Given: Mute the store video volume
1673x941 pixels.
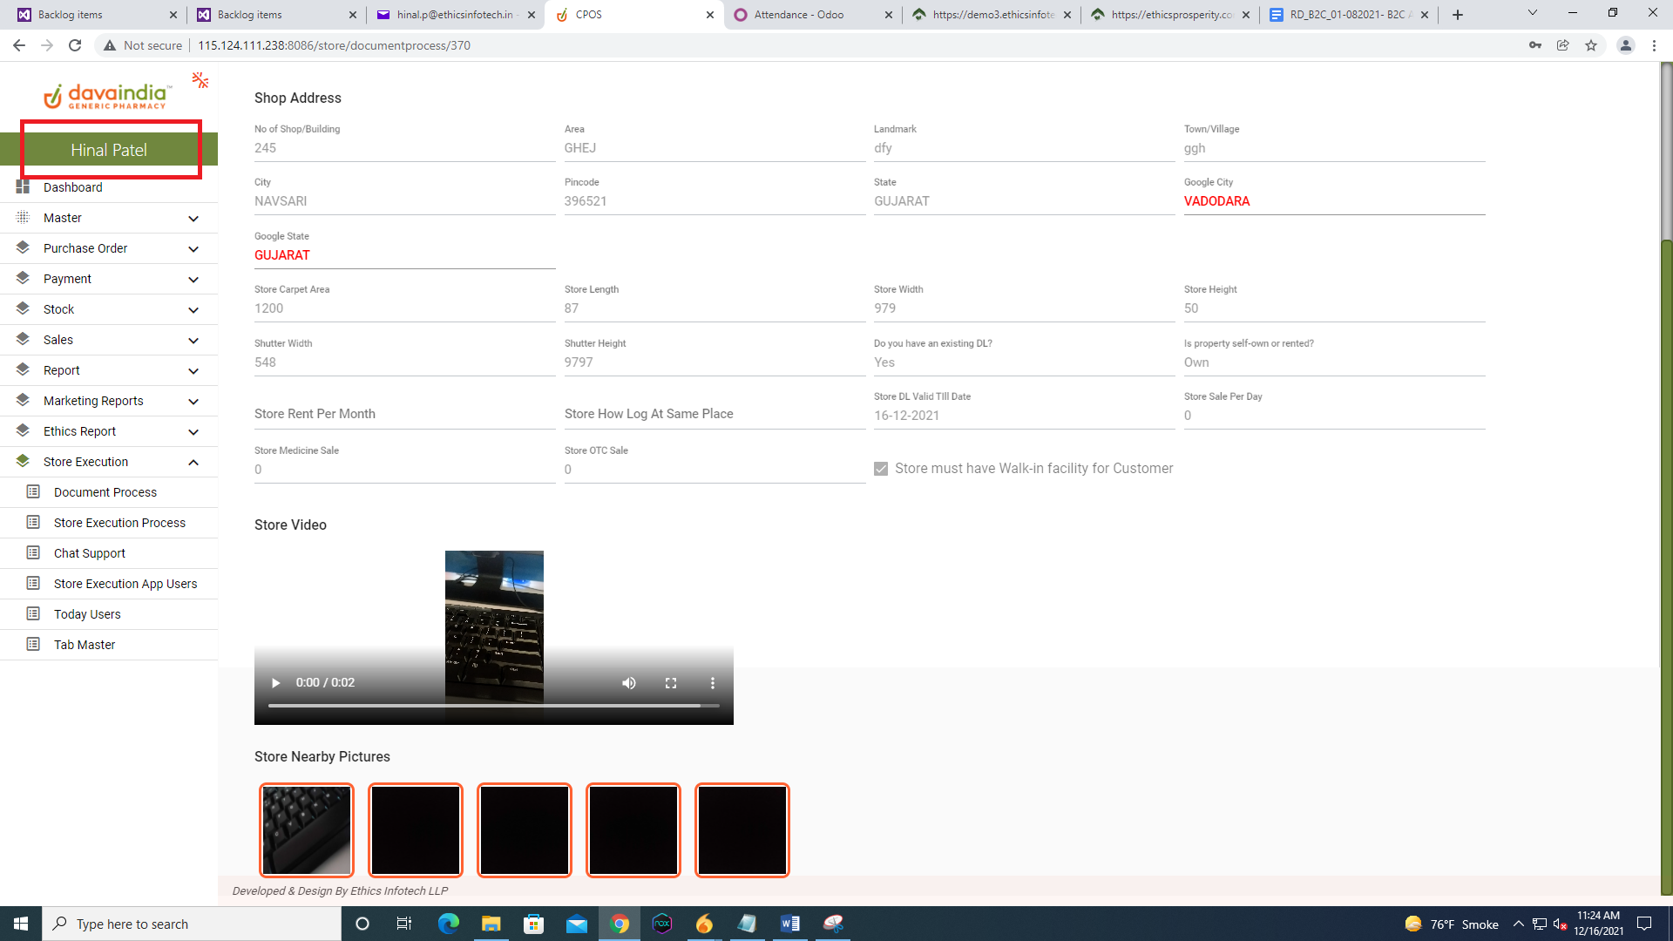Looking at the screenshot, I should (x=628, y=683).
